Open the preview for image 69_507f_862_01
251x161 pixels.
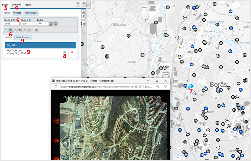[65, 52]
